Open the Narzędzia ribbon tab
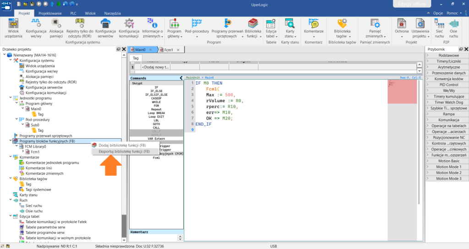The width and height of the screenshot is (469, 249). point(113,13)
